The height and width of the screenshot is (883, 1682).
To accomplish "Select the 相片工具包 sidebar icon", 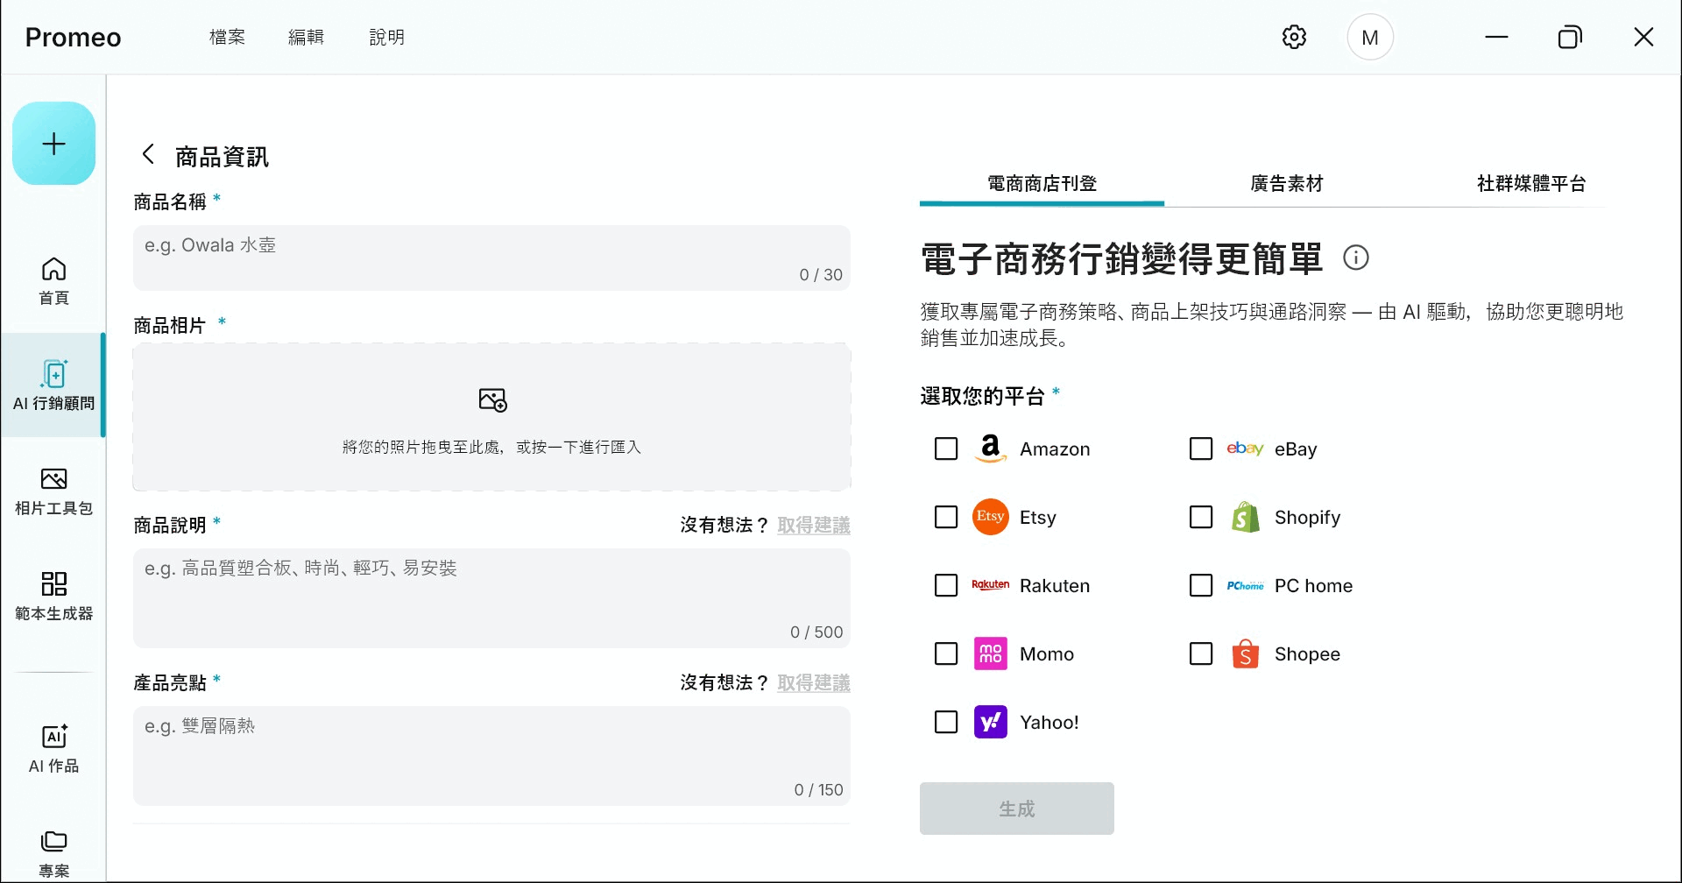I will (x=53, y=491).
